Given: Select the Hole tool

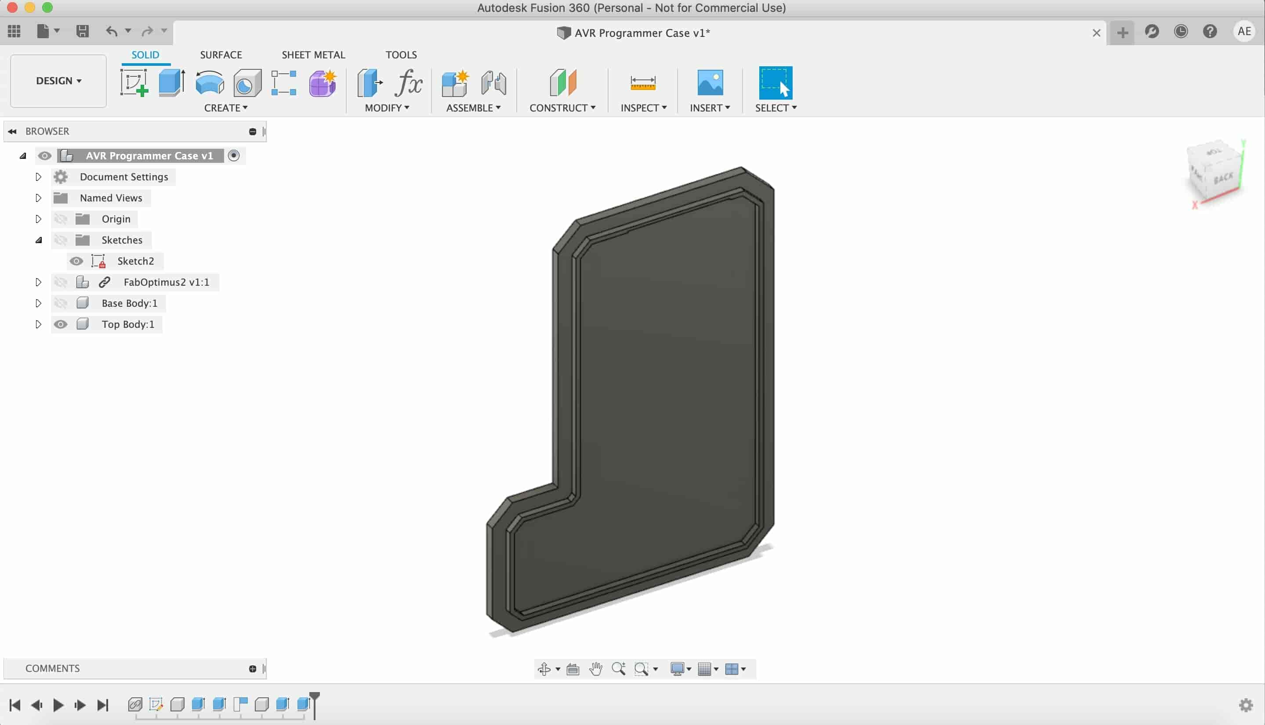Looking at the screenshot, I should pos(247,83).
